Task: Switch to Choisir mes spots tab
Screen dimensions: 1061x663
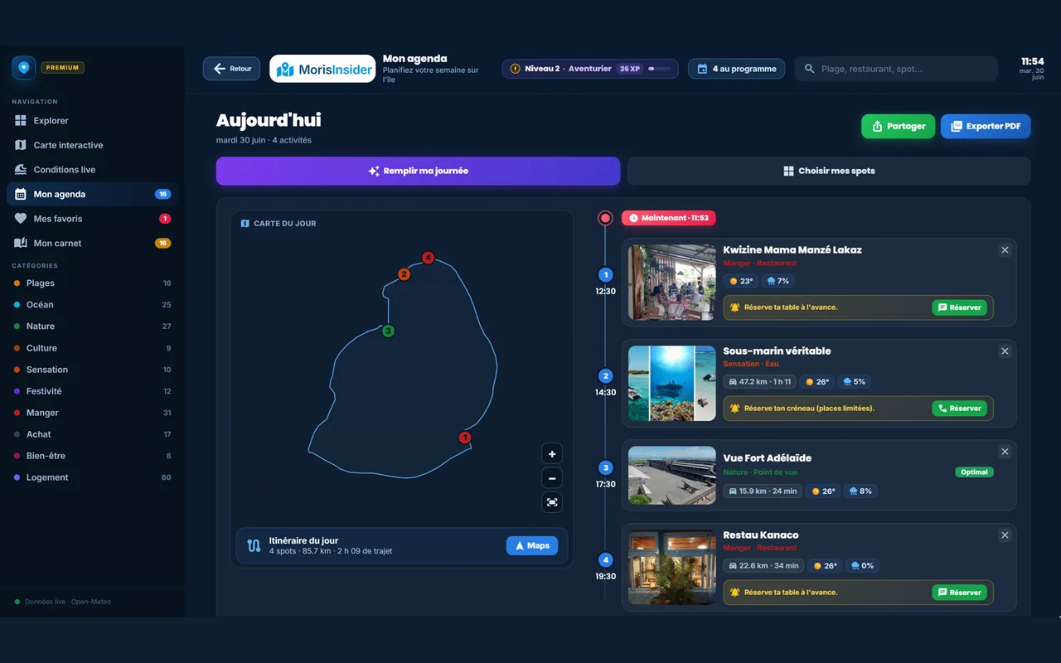Action: pyautogui.click(x=829, y=171)
